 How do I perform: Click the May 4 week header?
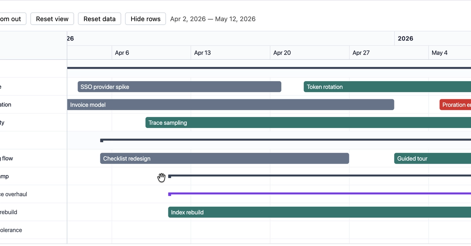(x=450, y=53)
